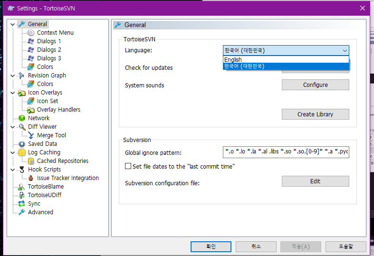Select Issue Tracker Integration in the tree

pyautogui.click(x=68, y=178)
